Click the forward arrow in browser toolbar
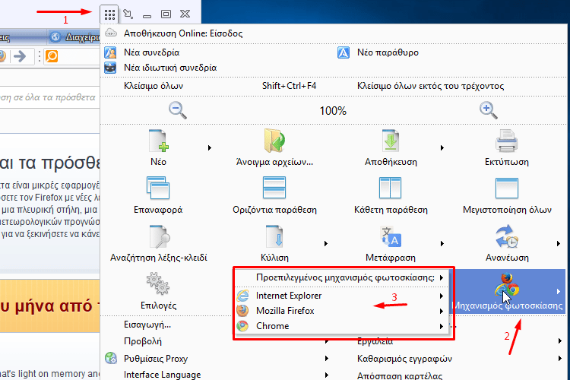 coord(20,56)
